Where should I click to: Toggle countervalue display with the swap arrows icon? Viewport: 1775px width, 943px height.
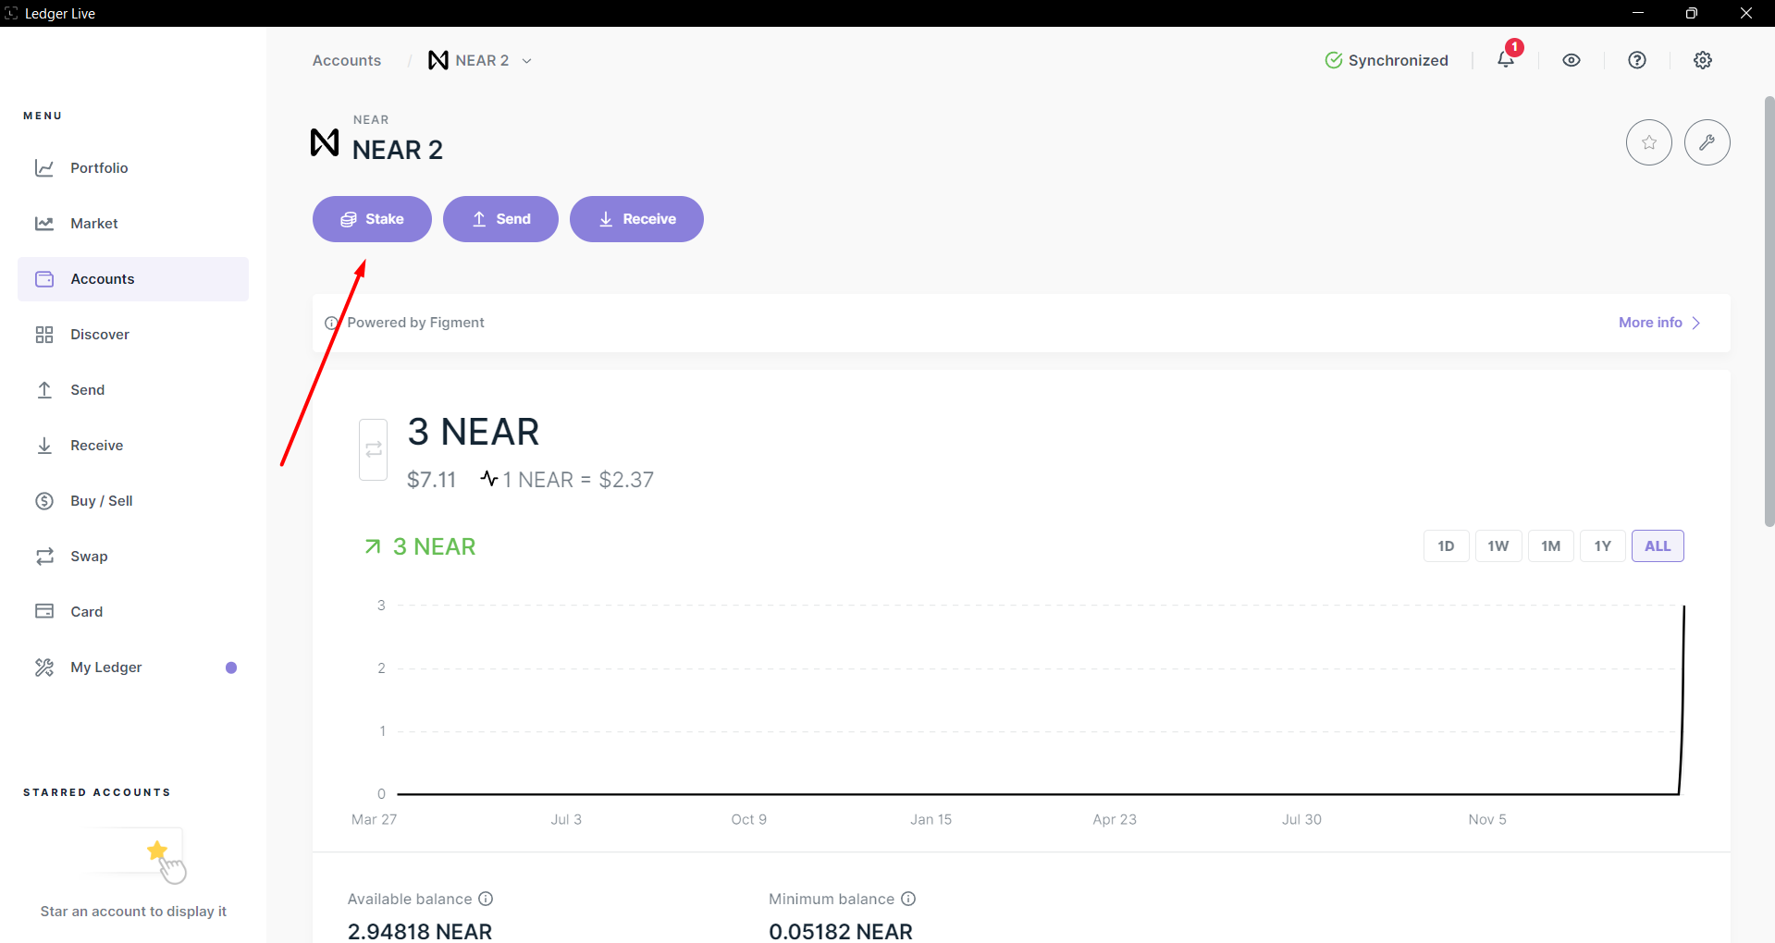point(373,449)
